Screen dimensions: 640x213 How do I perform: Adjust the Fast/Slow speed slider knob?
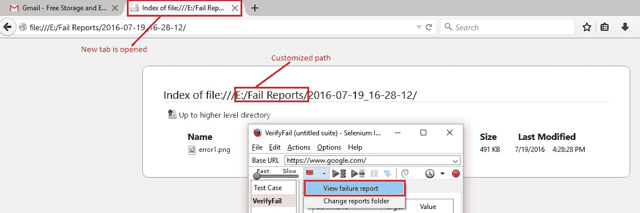(x=257, y=176)
